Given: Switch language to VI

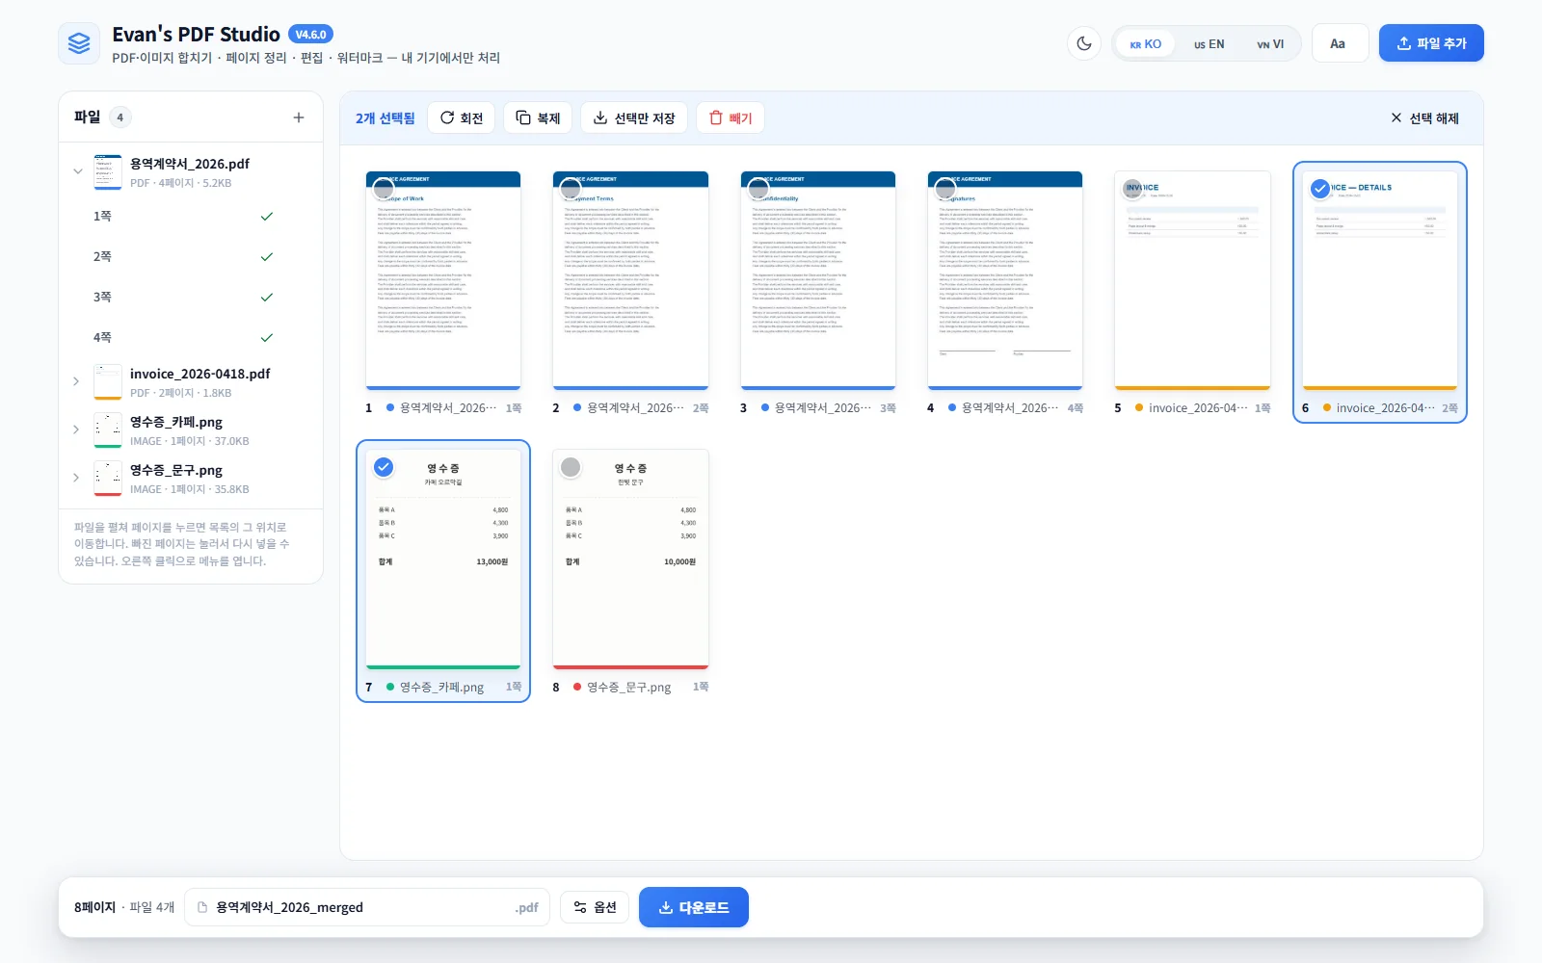Looking at the screenshot, I should [1270, 44].
